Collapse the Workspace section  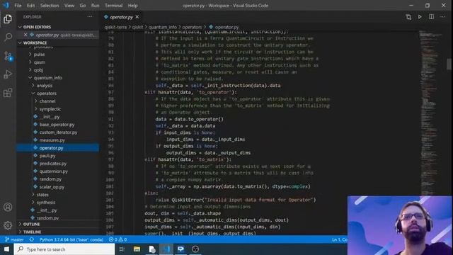coord(35,42)
